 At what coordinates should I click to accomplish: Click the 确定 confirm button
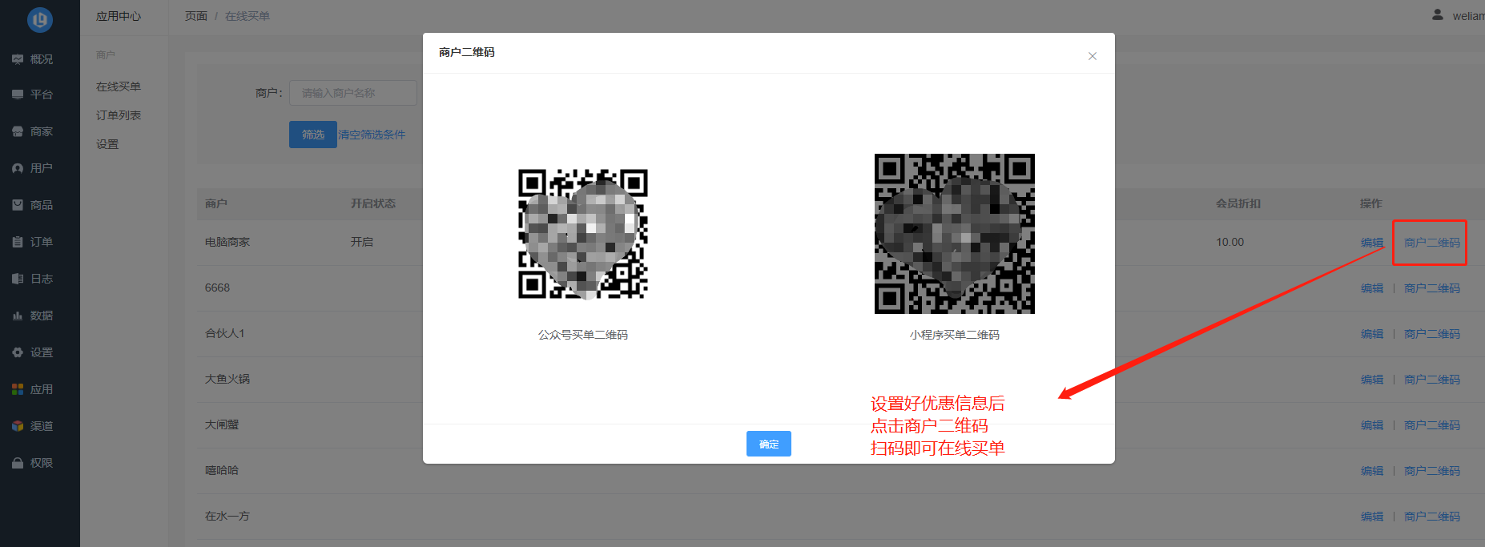point(769,444)
